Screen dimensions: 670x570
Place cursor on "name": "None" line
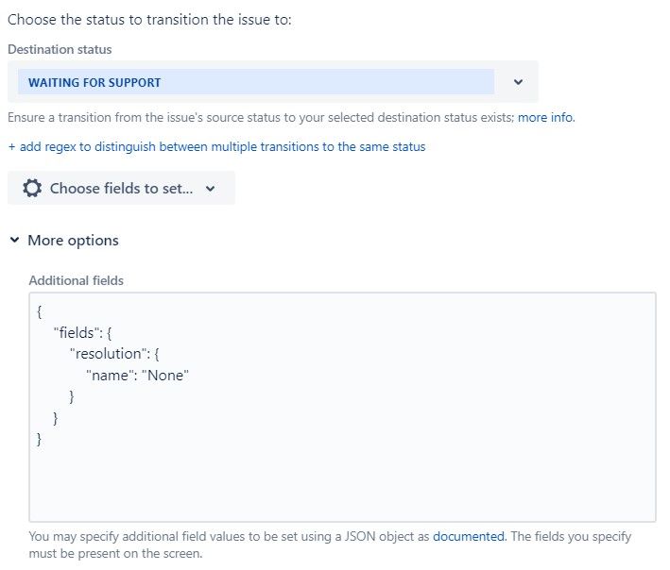click(137, 376)
